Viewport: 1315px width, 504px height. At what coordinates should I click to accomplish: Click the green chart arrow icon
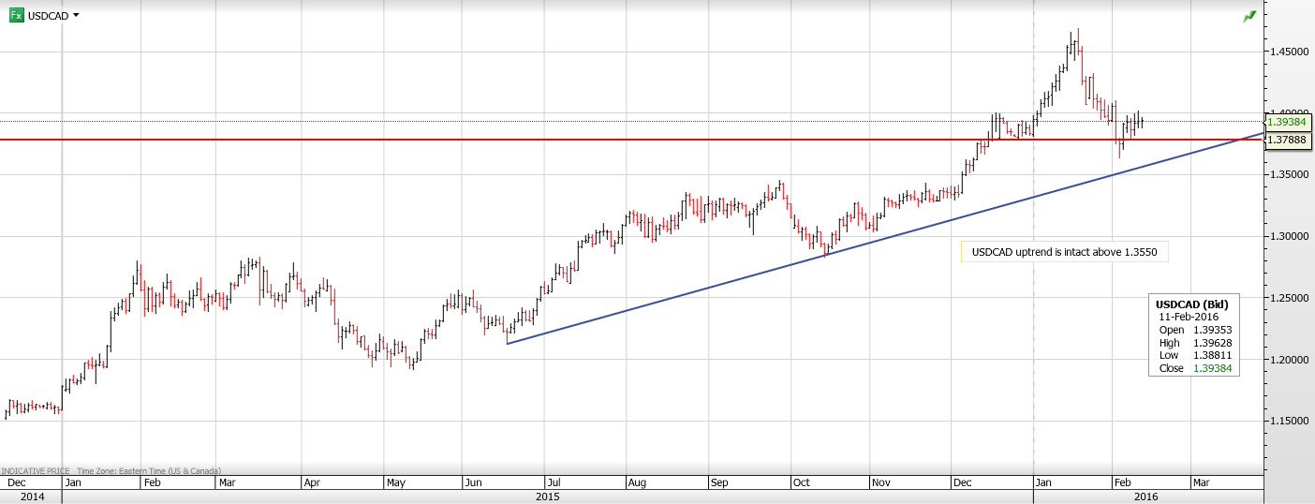click(x=1249, y=16)
